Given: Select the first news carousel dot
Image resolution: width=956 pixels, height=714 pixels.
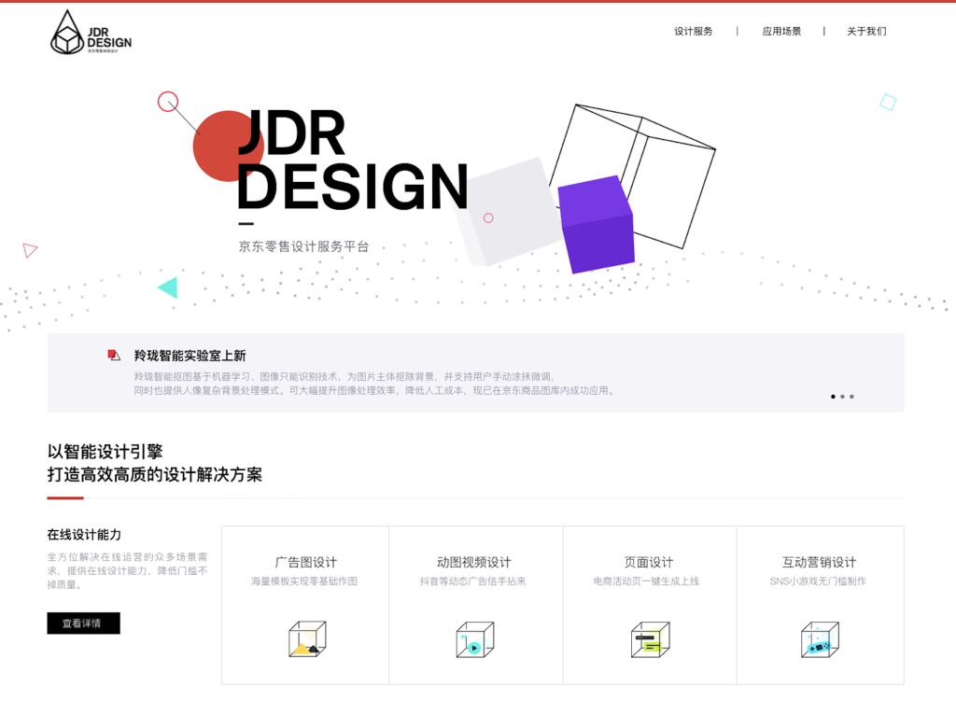Looking at the screenshot, I should pos(833,397).
